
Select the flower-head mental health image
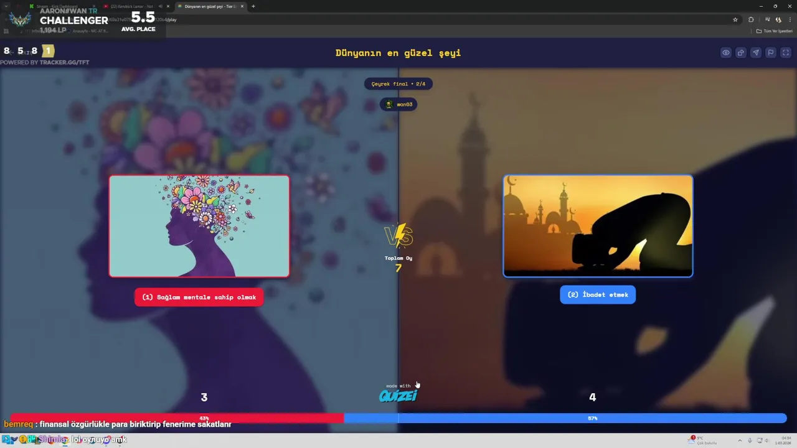(x=199, y=226)
